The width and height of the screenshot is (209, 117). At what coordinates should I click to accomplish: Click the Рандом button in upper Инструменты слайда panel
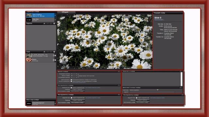click(78, 89)
